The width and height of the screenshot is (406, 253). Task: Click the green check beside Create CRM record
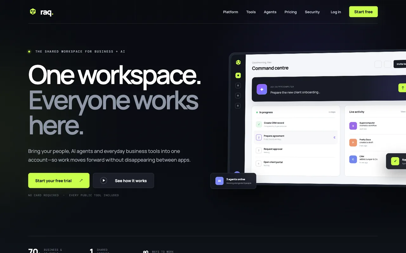click(259, 124)
